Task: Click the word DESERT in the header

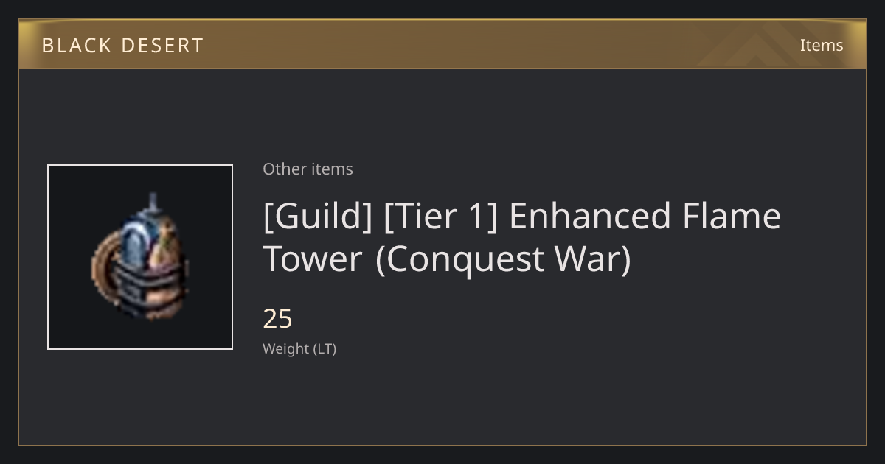Action: click(x=162, y=46)
